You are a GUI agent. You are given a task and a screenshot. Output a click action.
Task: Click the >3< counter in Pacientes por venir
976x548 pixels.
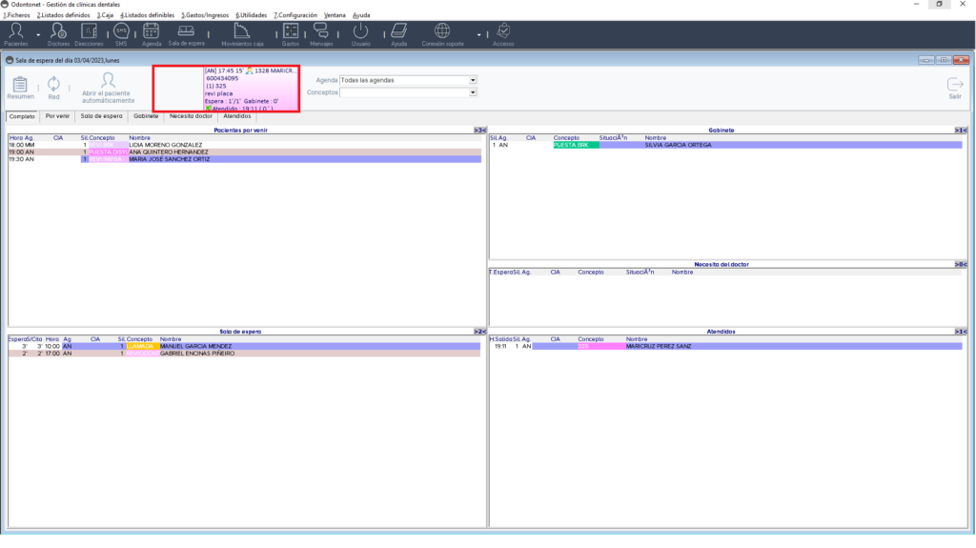480,131
